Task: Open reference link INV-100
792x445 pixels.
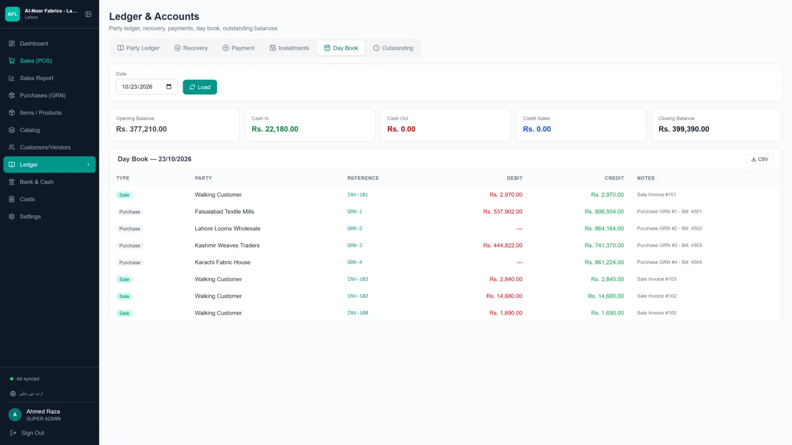Action: pyautogui.click(x=358, y=313)
